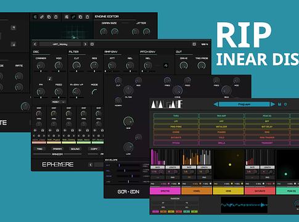The width and height of the screenshot is (299, 222).
Task: Click the PING PONG effect cell
Action: click(x=176, y=127)
